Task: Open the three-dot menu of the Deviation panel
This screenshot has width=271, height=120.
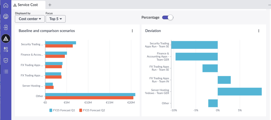Action: click(259, 31)
